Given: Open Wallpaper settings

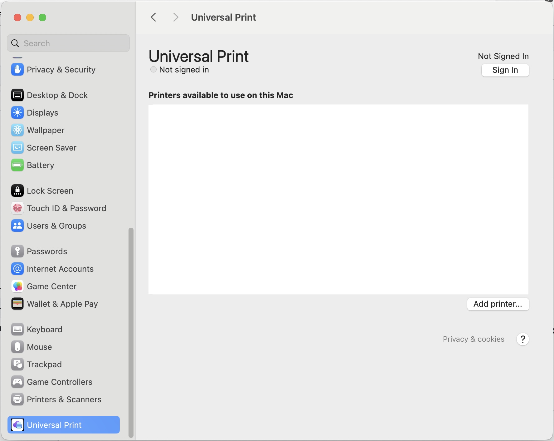Looking at the screenshot, I should [x=46, y=130].
